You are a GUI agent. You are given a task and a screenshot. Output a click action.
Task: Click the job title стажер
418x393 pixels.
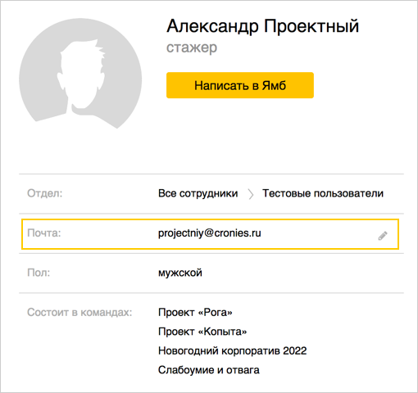192,48
